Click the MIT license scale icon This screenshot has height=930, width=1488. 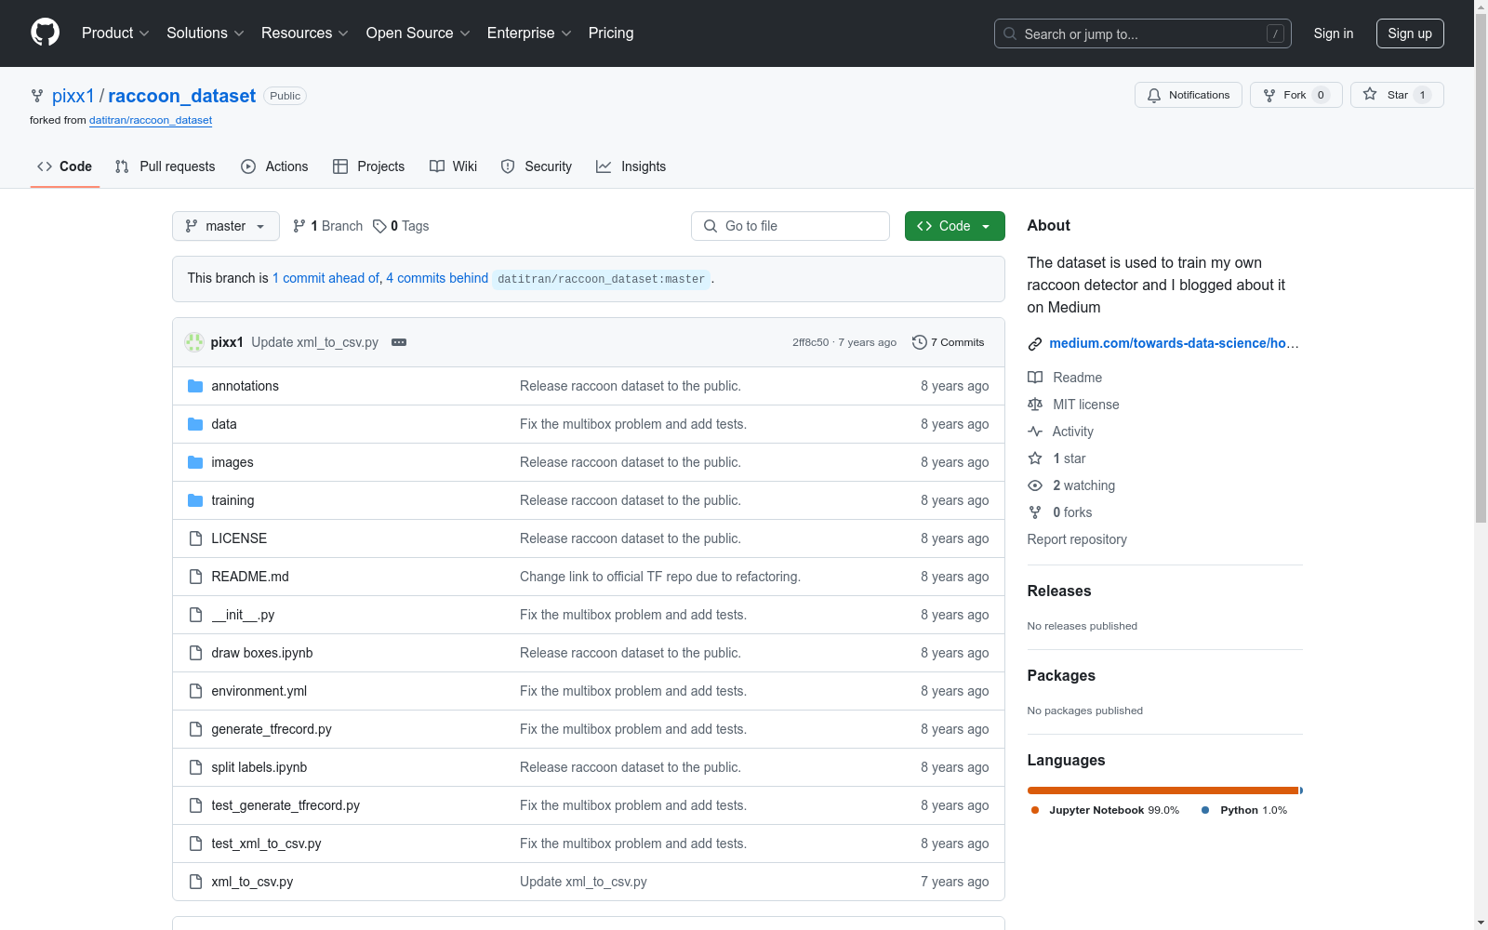pyautogui.click(x=1035, y=405)
